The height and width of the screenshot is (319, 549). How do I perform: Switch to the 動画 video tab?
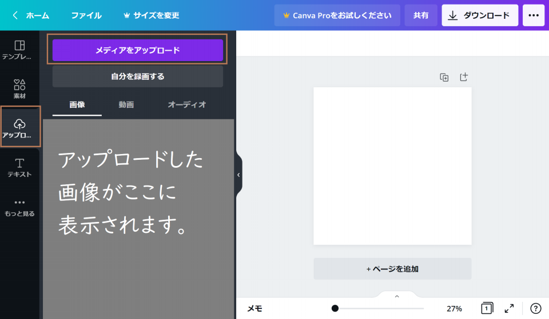tap(126, 105)
